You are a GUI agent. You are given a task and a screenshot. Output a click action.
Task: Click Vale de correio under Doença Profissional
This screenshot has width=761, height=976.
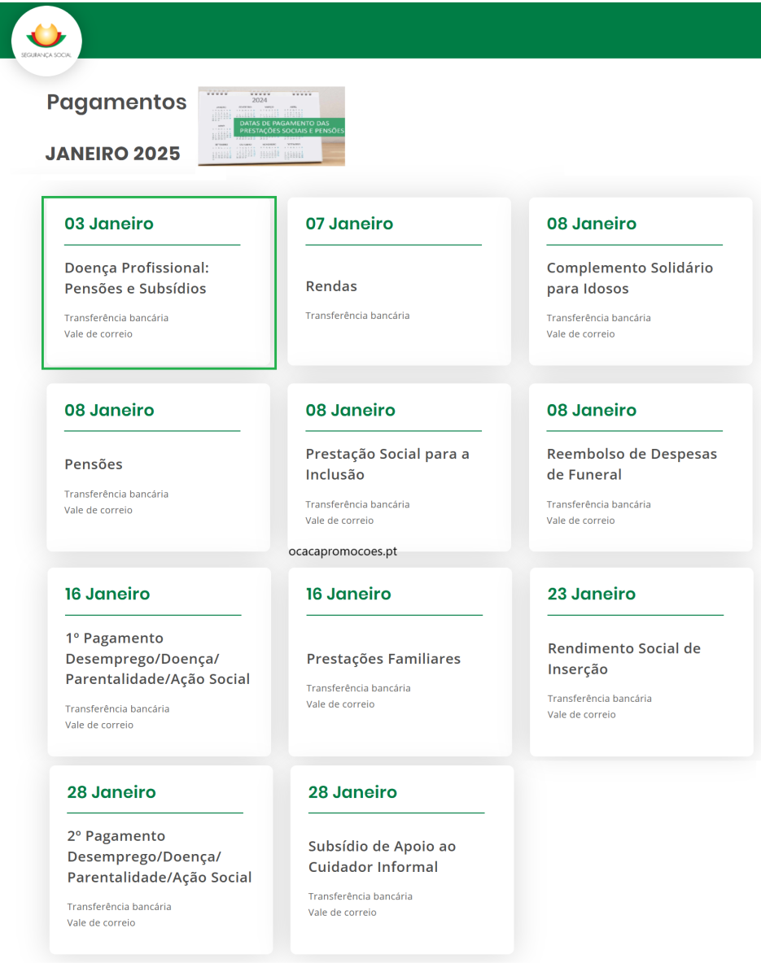click(98, 334)
